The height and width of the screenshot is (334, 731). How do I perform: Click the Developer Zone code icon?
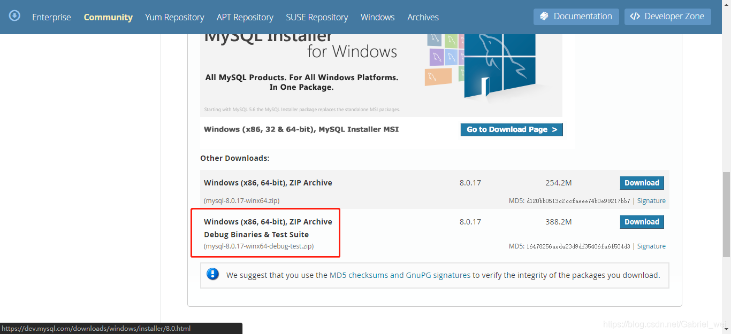635,17
